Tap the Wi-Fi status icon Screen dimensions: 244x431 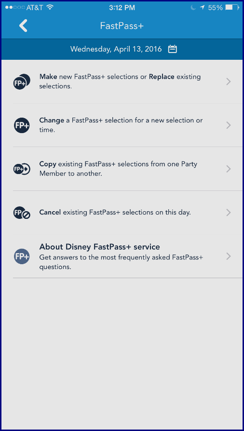point(50,8)
